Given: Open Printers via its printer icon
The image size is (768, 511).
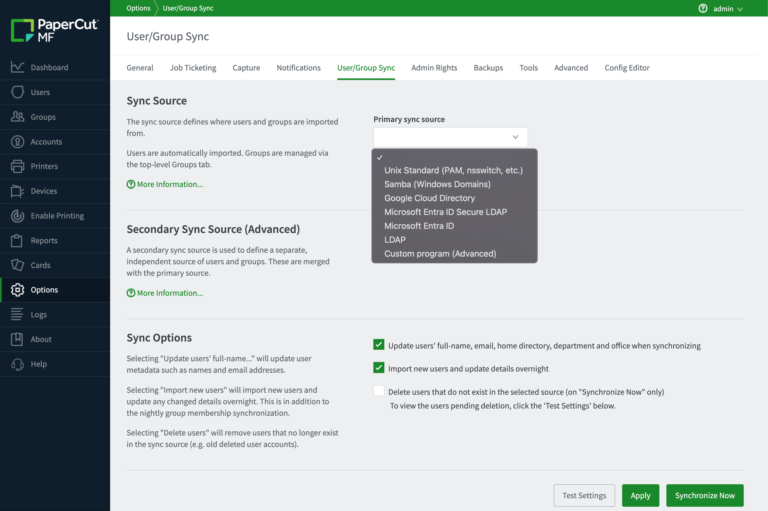Looking at the screenshot, I should (17, 166).
